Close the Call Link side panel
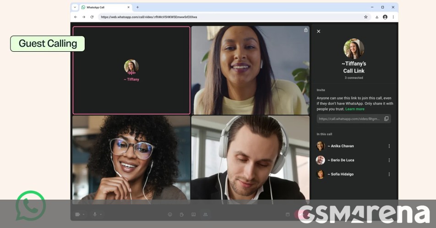436x228 pixels. (x=319, y=32)
